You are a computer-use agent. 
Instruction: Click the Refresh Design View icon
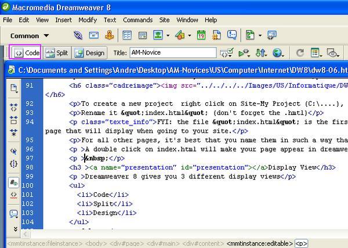pyautogui.click(x=300, y=53)
